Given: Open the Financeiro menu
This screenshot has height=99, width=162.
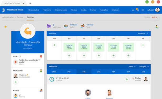Looking at the screenshot, I should 47,10.
